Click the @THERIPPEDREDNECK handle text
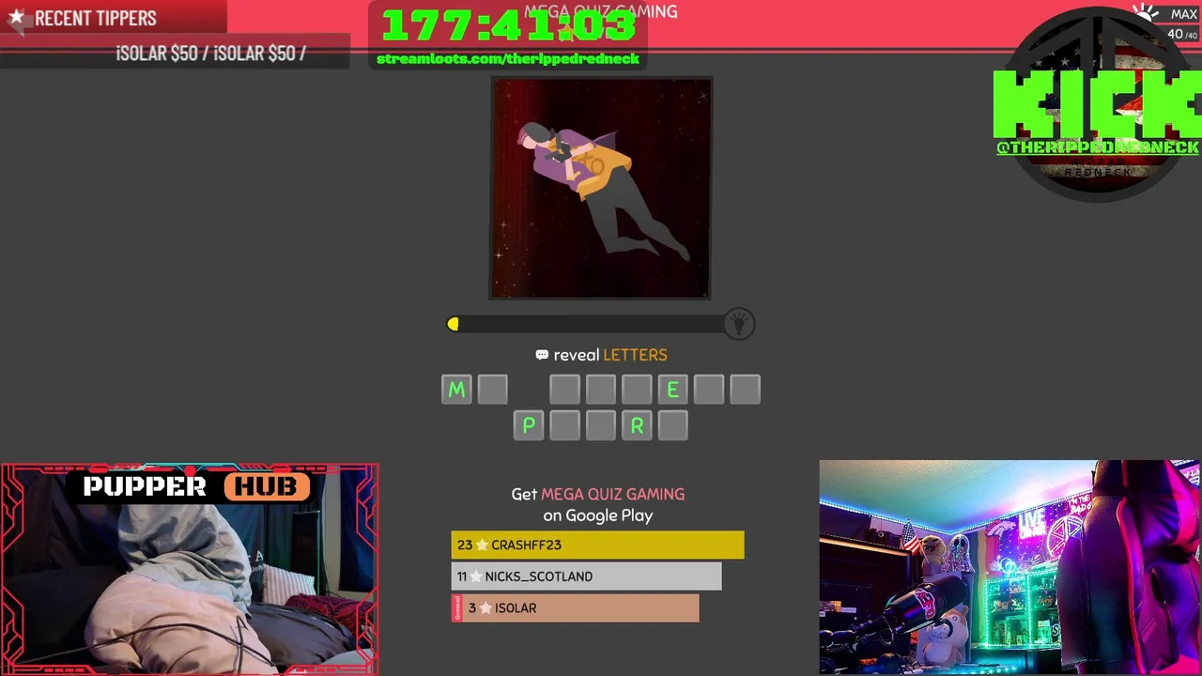 1098,147
